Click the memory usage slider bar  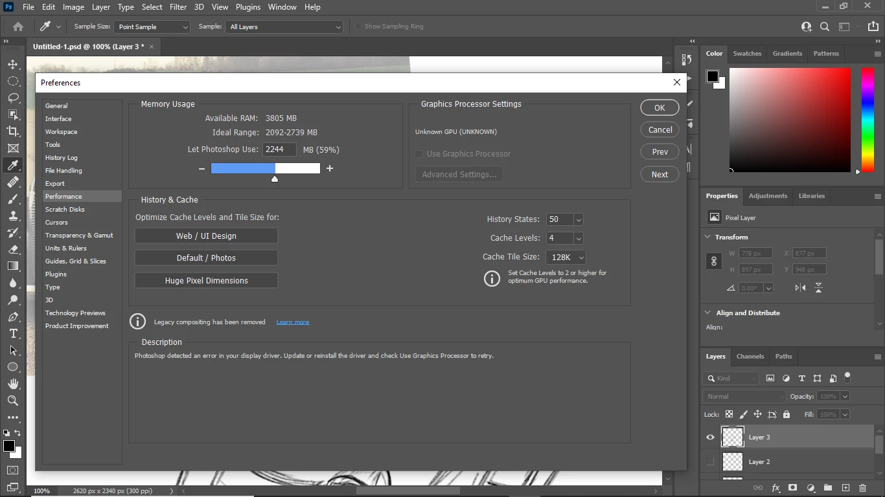coord(266,168)
